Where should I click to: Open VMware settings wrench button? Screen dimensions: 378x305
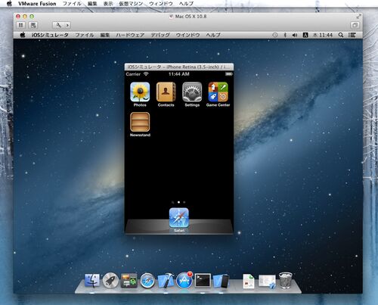click(x=58, y=25)
